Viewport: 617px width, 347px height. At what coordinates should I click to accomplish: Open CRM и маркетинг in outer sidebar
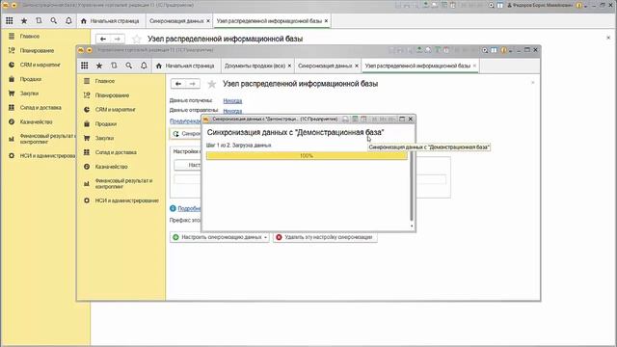coord(40,65)
